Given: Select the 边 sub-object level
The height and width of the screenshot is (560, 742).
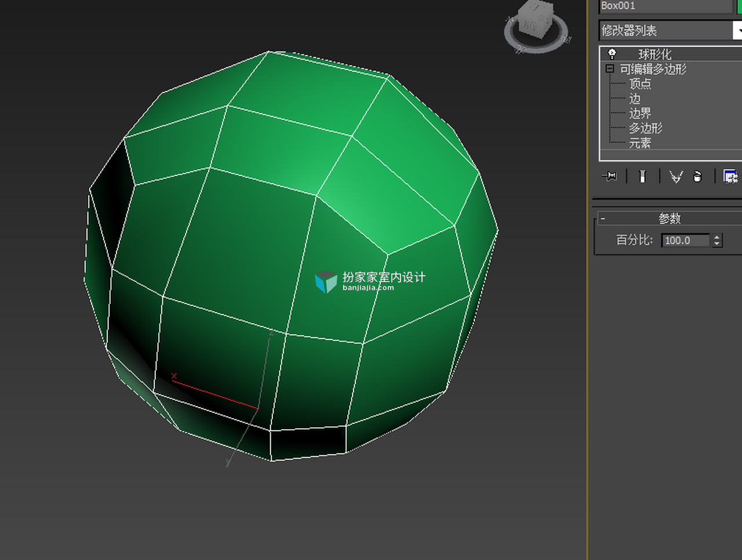Looking at the screenshot, I should [x=635, y=98].
